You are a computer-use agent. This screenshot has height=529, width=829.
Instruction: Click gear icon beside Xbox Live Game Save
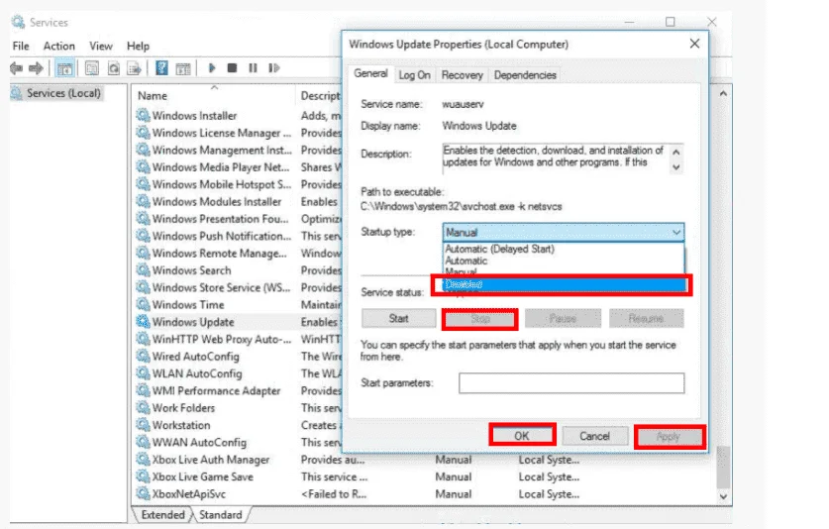tap(143, 476)
